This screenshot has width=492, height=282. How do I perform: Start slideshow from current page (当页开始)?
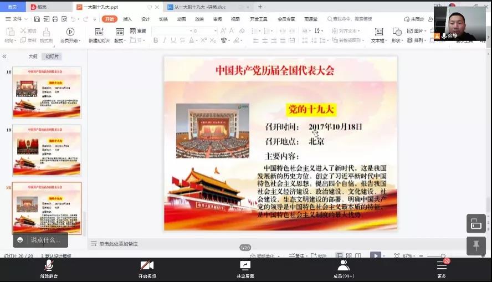(70, 35)
